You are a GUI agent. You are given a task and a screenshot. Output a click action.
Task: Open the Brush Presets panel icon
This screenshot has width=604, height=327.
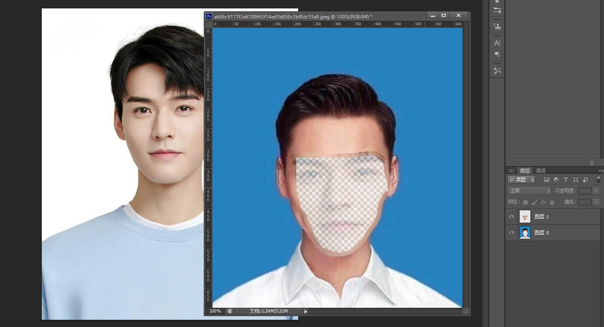coord(497,10)
